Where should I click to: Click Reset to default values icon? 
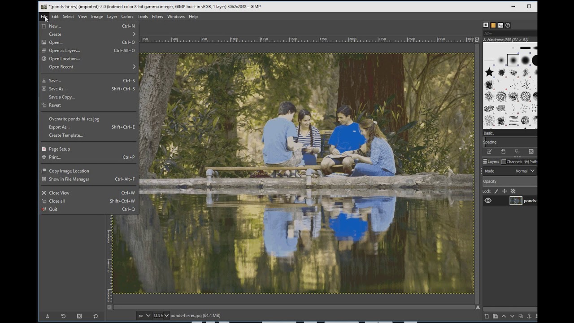click(96, 316)
